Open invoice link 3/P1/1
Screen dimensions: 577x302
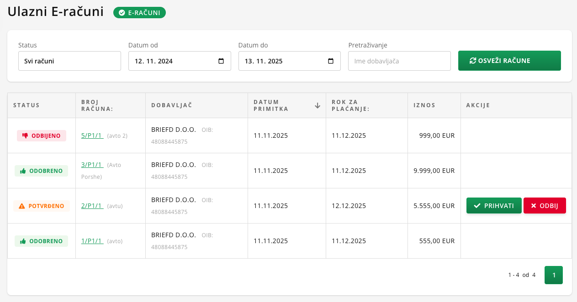92,165
